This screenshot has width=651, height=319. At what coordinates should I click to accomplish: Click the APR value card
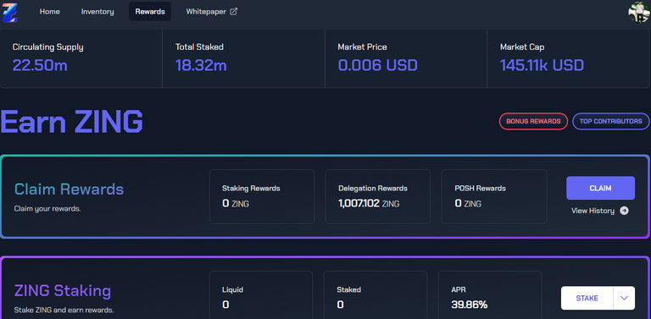coord(490,295)
